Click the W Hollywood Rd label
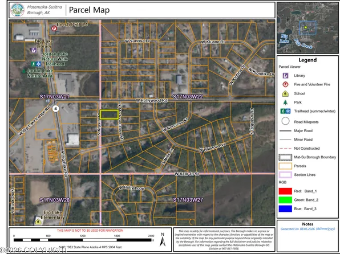The height and width of the screenshot is (254, 340). (x=152, y=100)
